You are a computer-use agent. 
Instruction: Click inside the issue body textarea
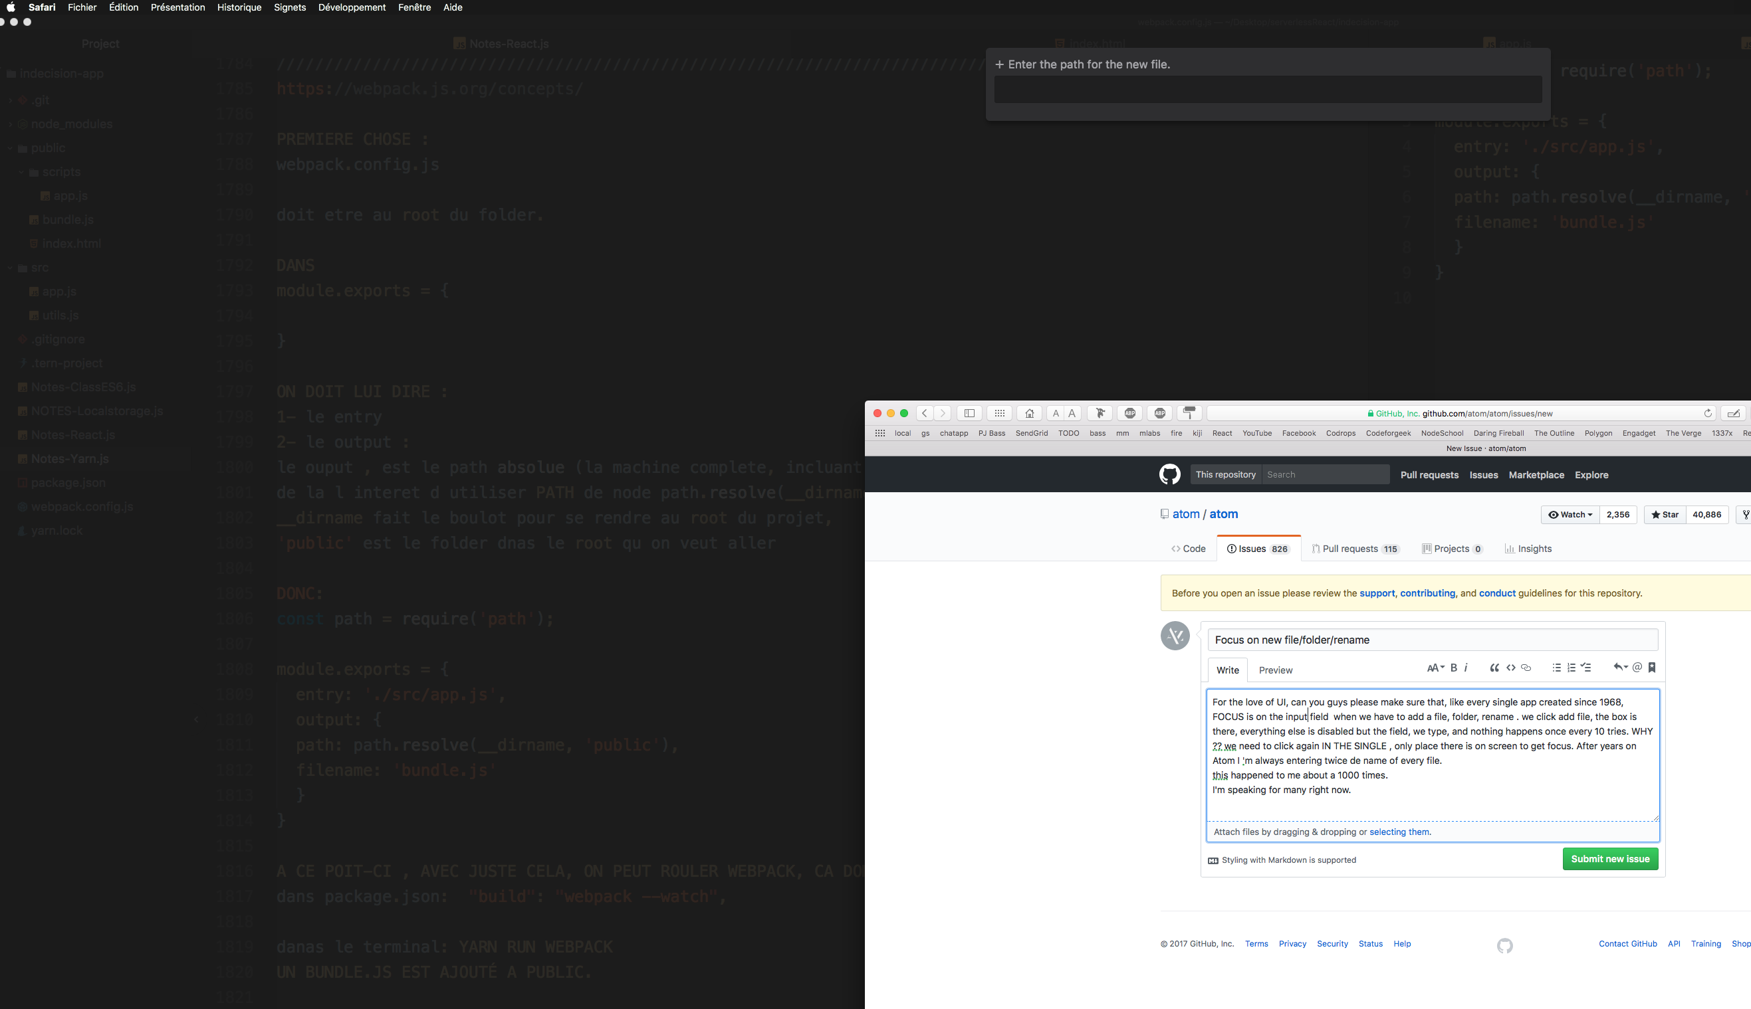coord(1433,755)
